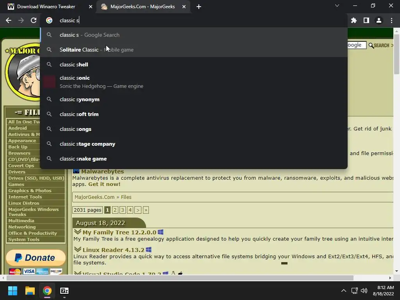The height and width of the screenshot is (300, 400).
Task: Open the Games category
Action: pyautogui.click(x=16, y=184)
